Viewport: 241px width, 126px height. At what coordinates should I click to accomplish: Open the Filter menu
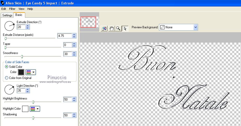coord(12,9)
